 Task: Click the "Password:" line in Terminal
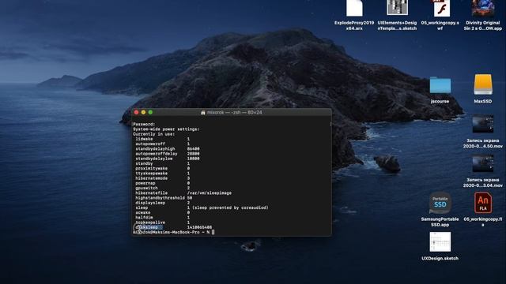click(144, 125)
